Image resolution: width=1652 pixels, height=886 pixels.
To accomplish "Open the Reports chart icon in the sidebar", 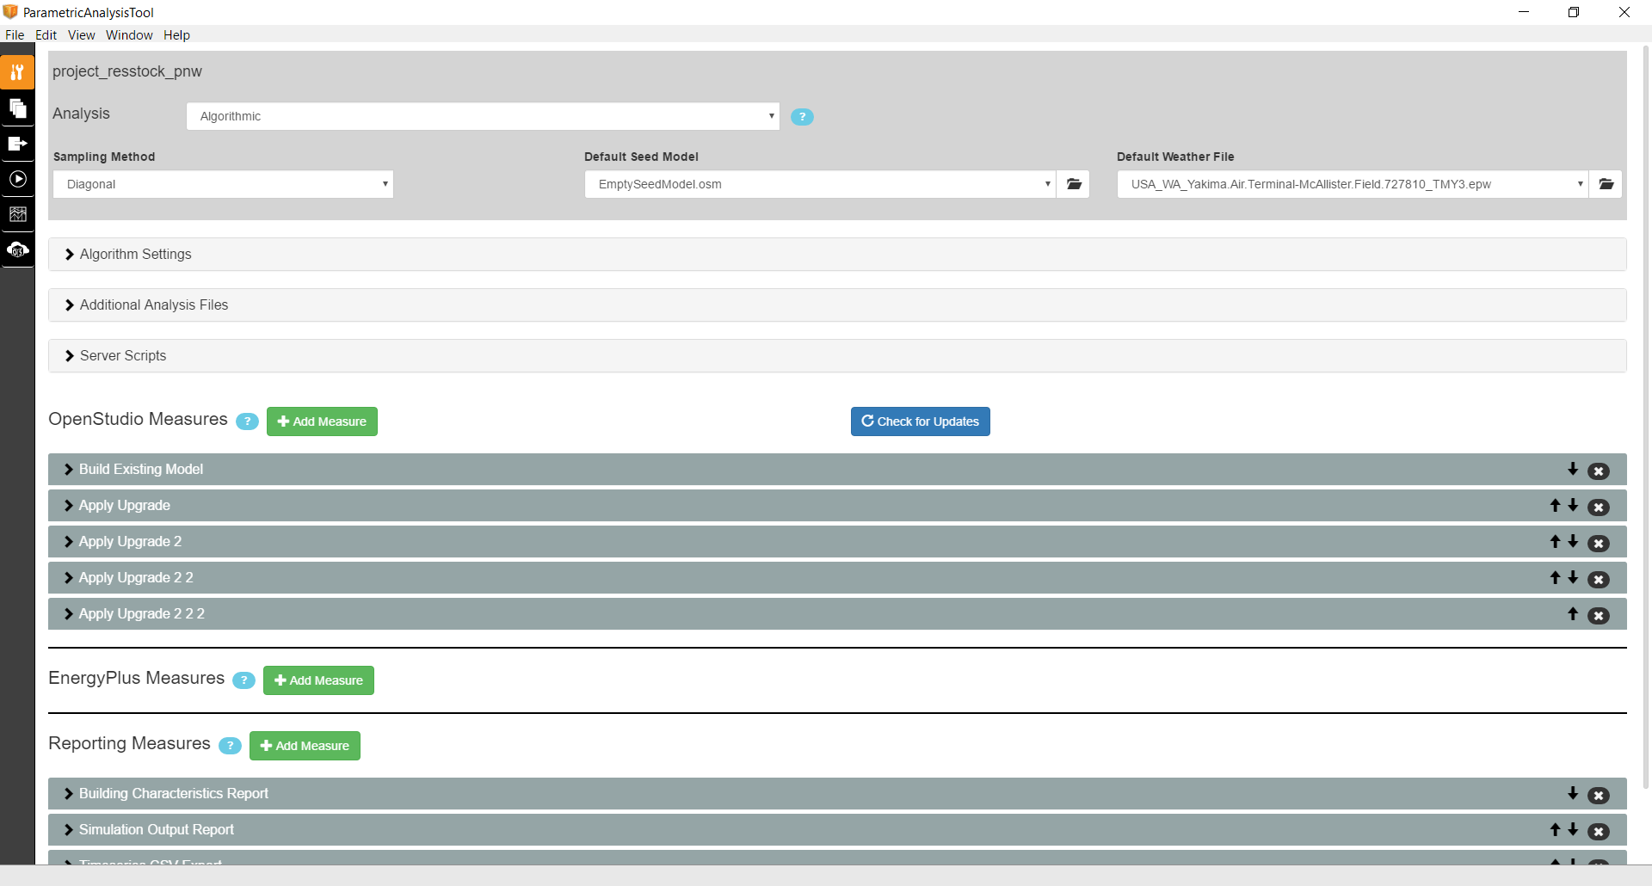I will click(17, 214).
